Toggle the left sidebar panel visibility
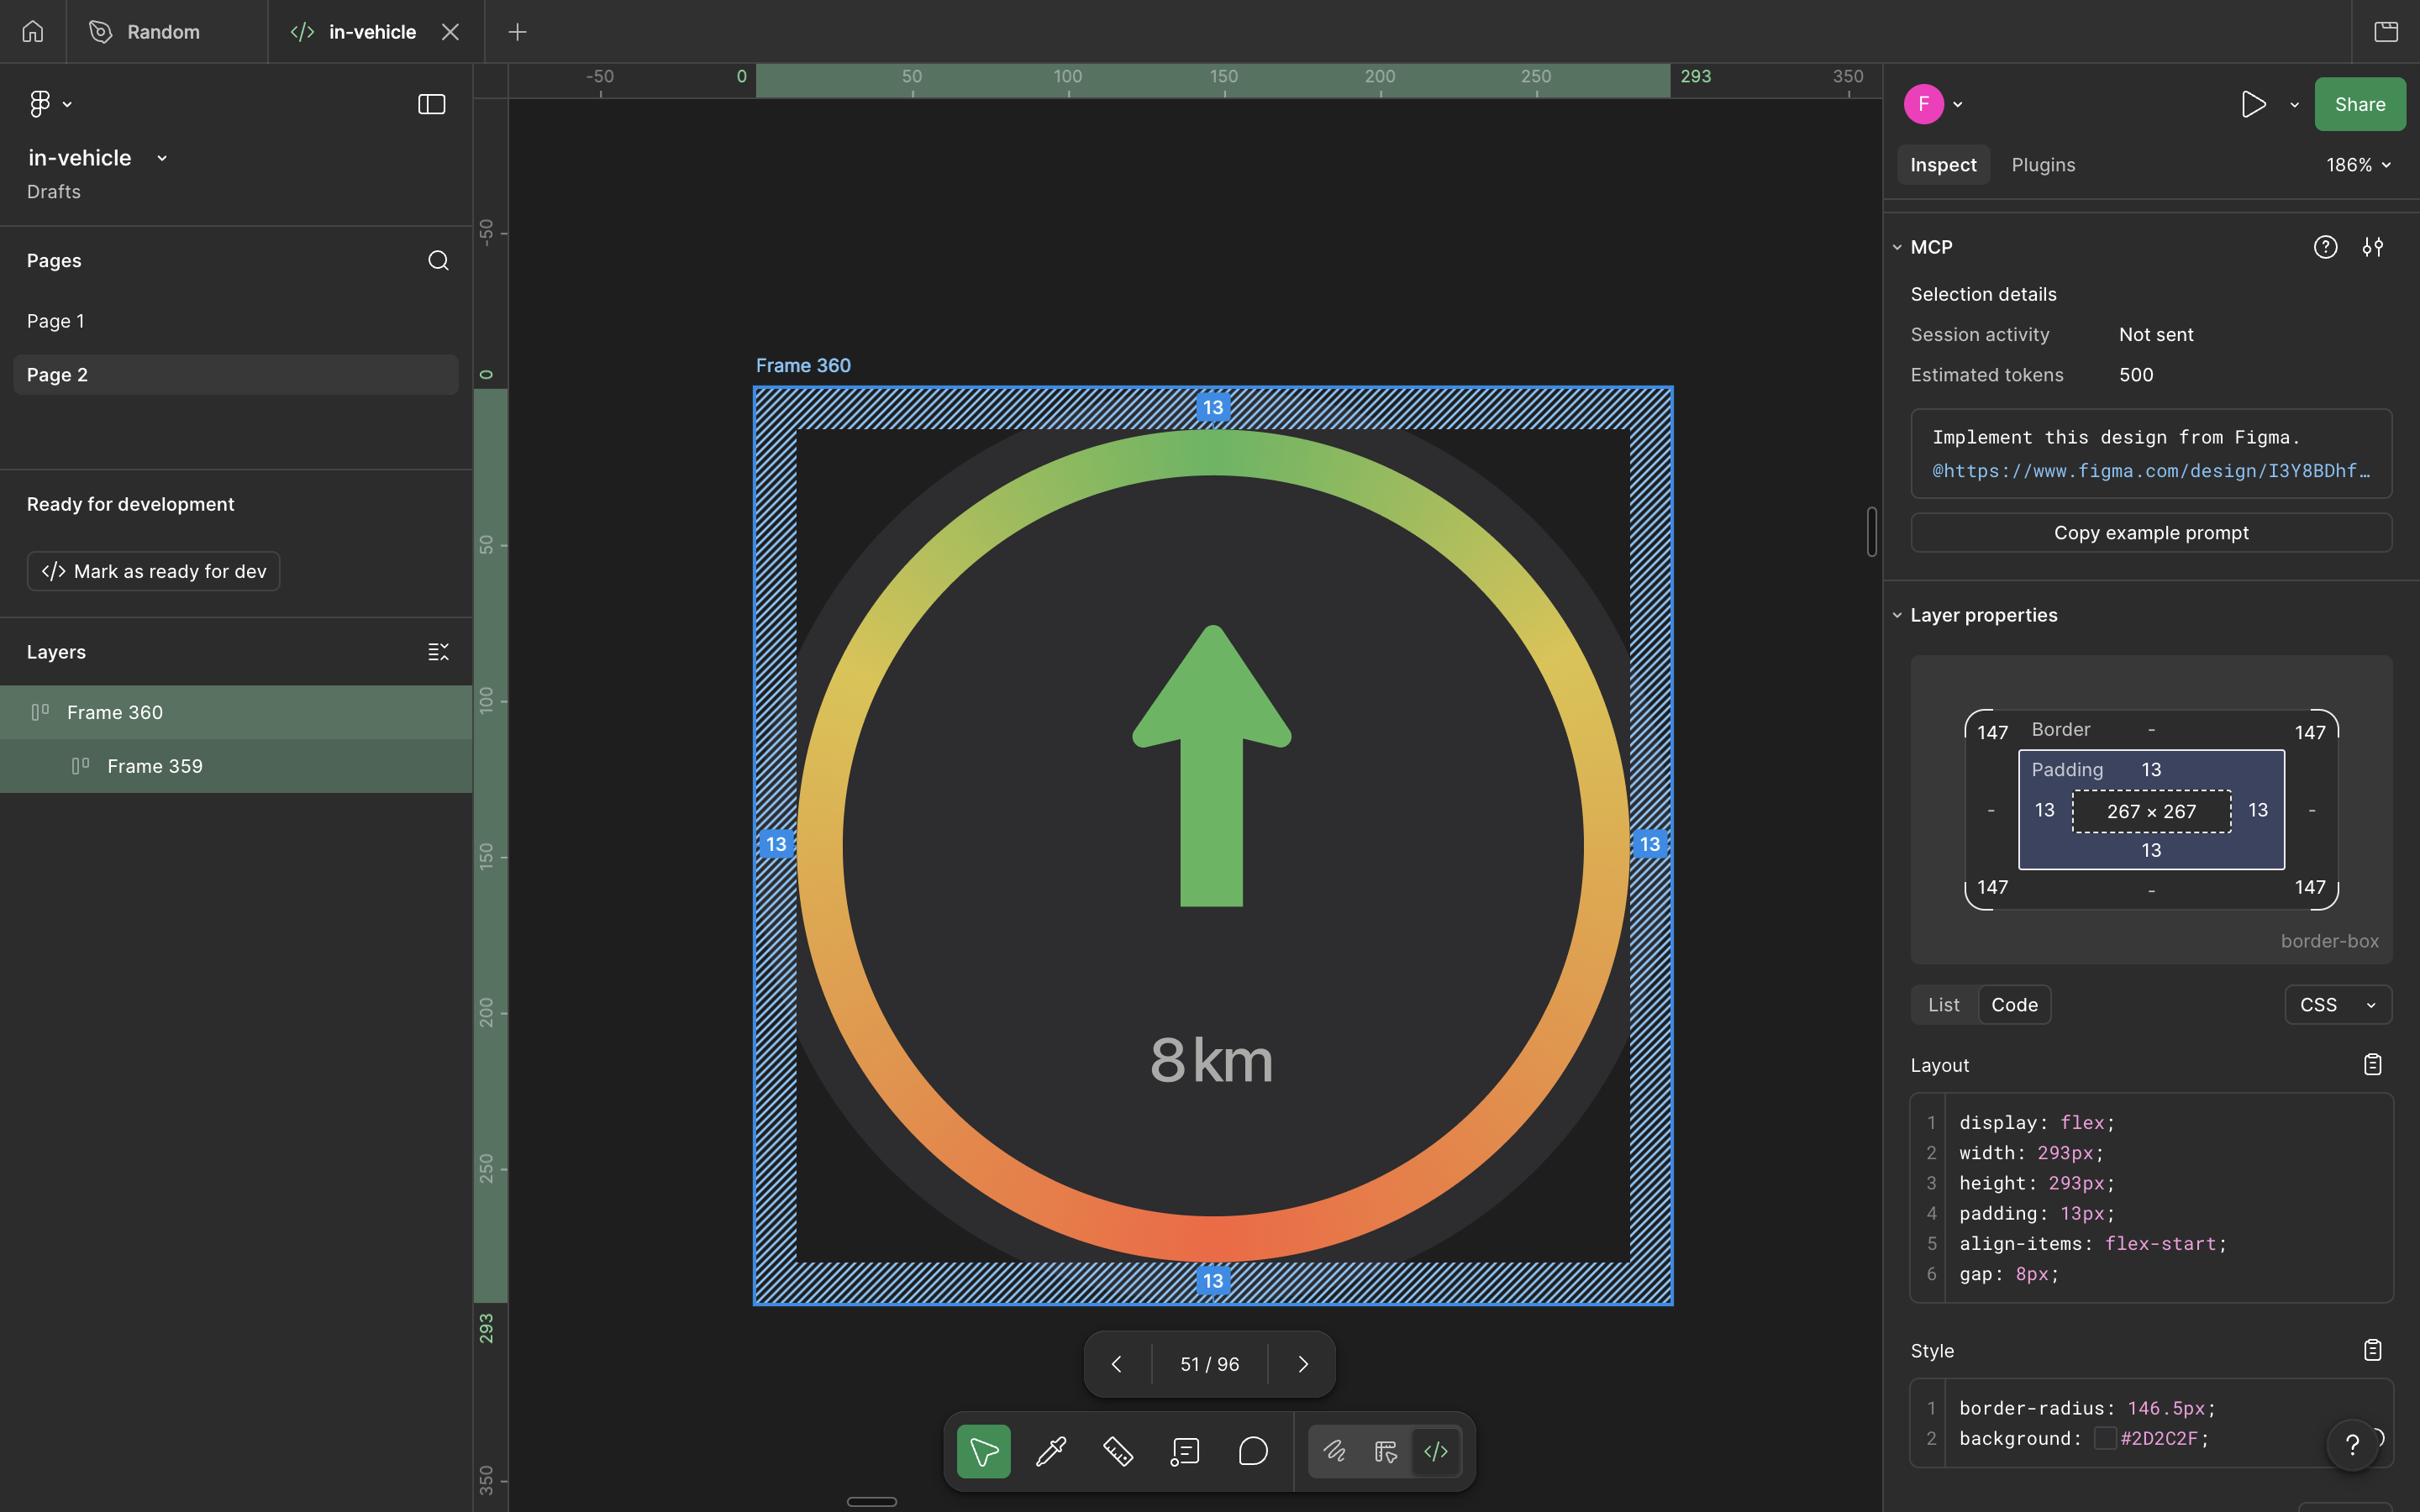The height and width of the screenshot is (1512, 2420). tap(431, 103)
